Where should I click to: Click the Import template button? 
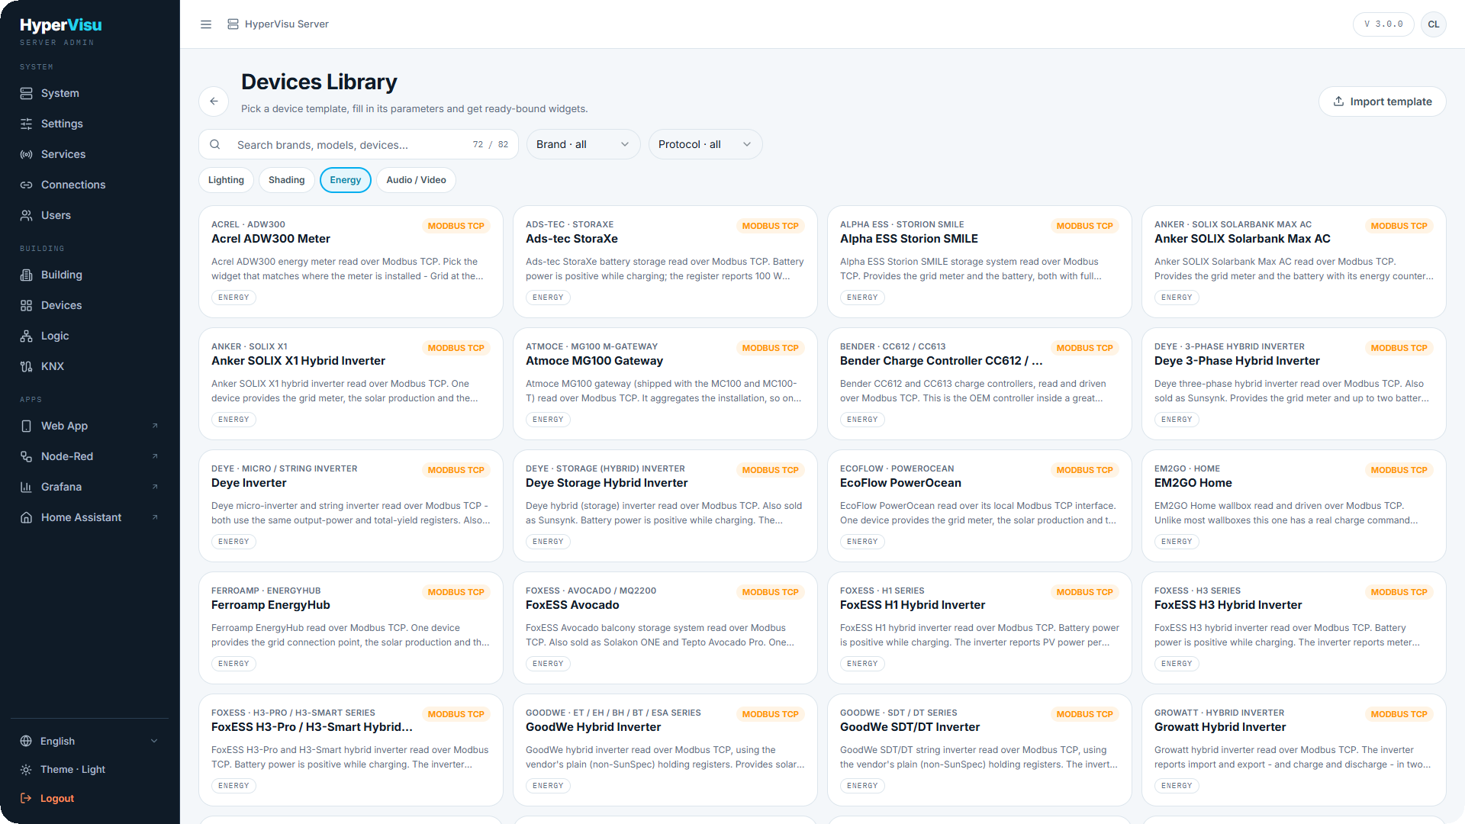tap(1382, 101)
